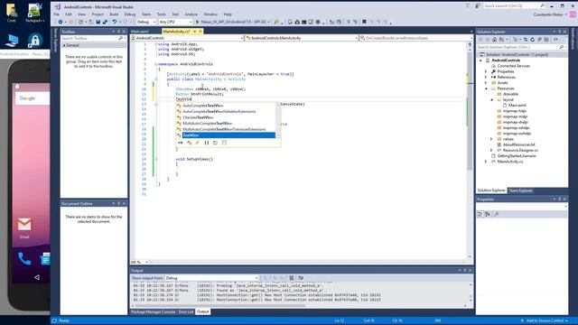Viewport: 578px width, 325px height.
Task: Click Collapse All icon in Solution Explorer
Action: pyautogui.click(x=539, y=40)
